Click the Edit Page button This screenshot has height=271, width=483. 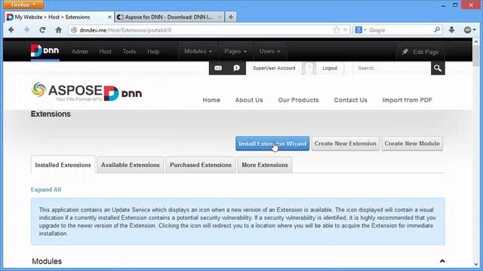[x=420, y=52]
